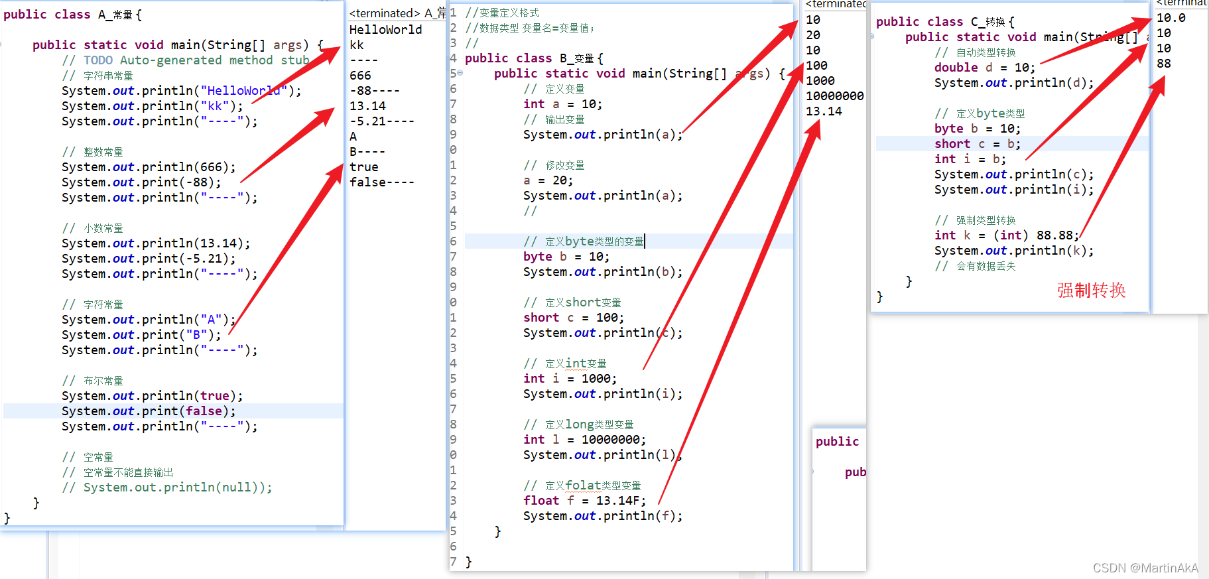This screenshot has width=1209, height=579.
Task: Click the '-88----' console output line
Action: [375, 91]
